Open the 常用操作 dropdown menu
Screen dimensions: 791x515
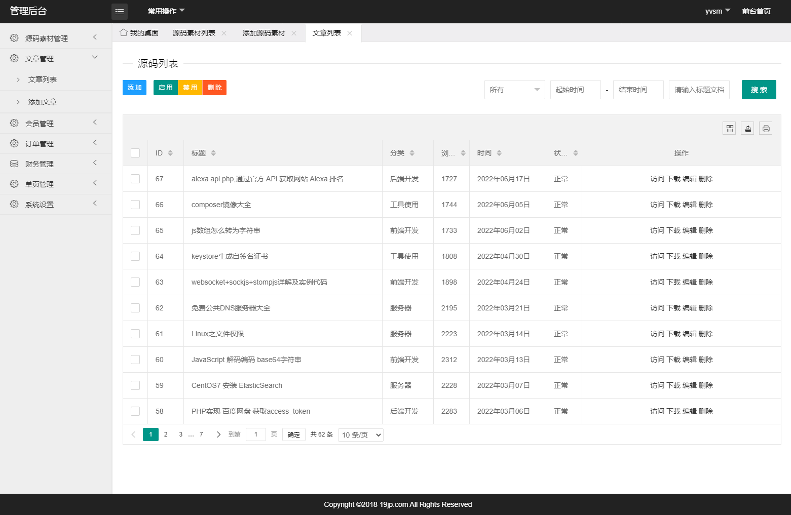(166, 11)
